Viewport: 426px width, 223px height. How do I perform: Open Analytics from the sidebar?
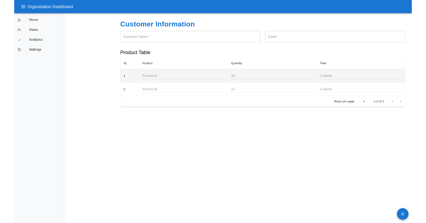pos(35,40)
